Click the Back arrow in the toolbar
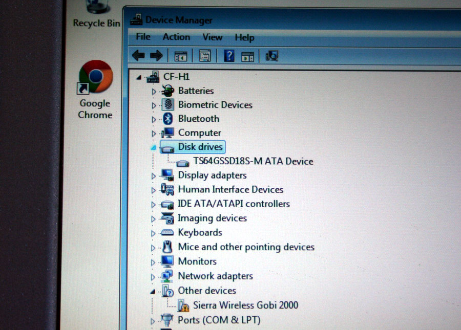The height and width of the screenshot is (330, 461). coord(138,55)
